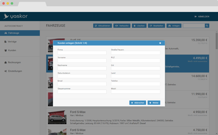The width and height of the screenshot is (218, 135).
Task: Click the people icon beside Kunden
Action: pos(6,50)
